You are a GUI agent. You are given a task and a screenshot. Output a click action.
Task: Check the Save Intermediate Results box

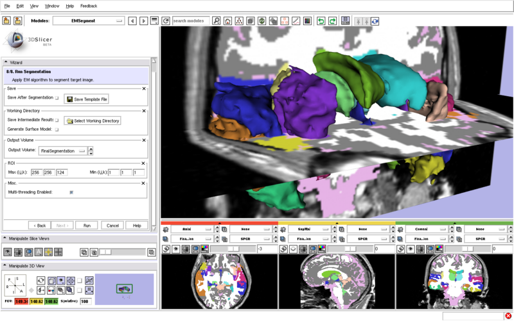[57, 120]
